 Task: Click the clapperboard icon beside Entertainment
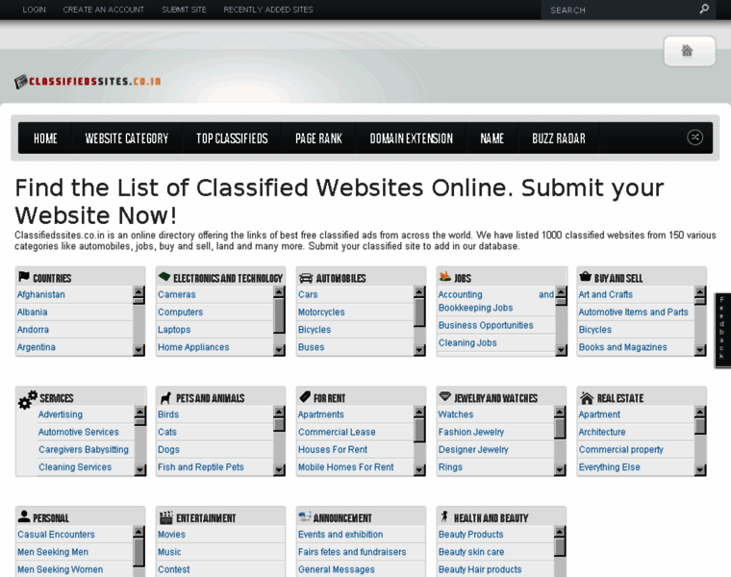tap(166, 517)
